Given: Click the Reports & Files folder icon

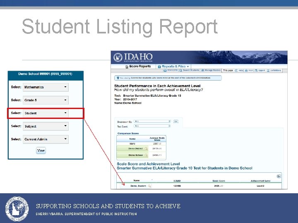Looking at the screenshot, I should (159, 66).
